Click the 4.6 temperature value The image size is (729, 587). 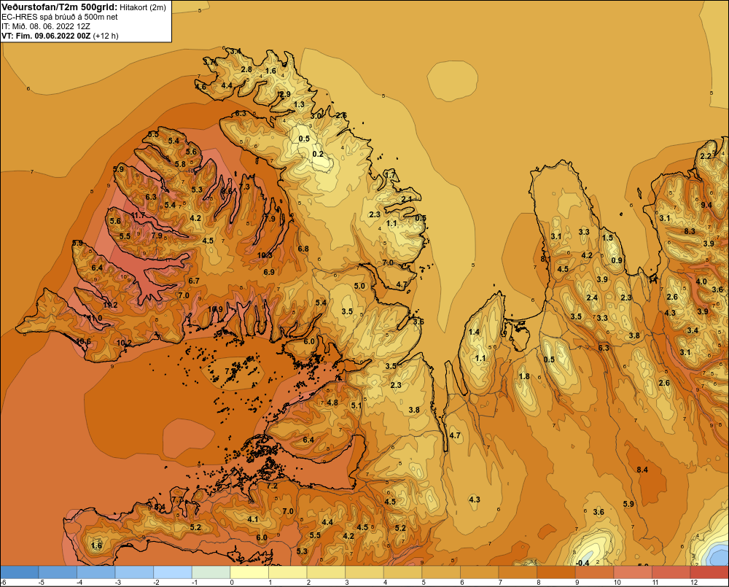[200, 87]
